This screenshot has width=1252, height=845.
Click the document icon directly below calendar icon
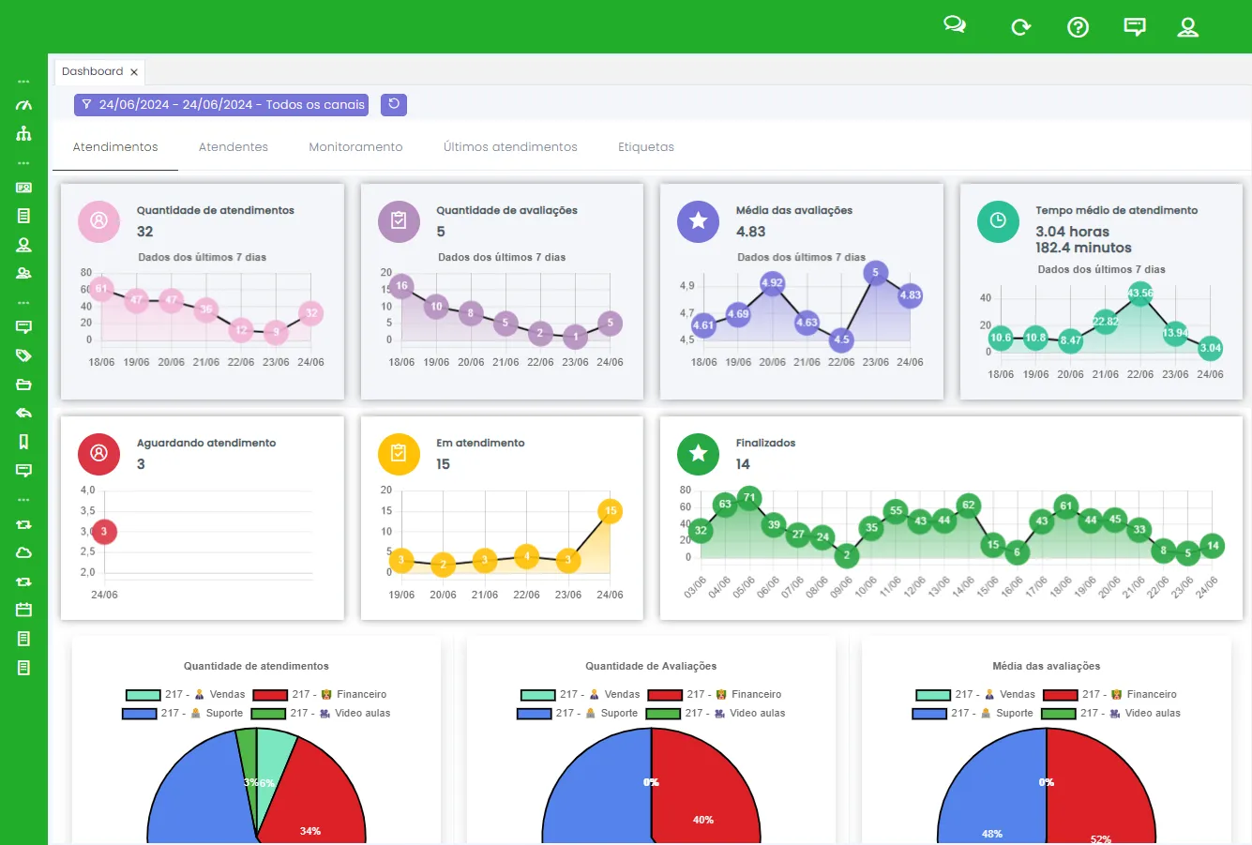pos(24,639)
